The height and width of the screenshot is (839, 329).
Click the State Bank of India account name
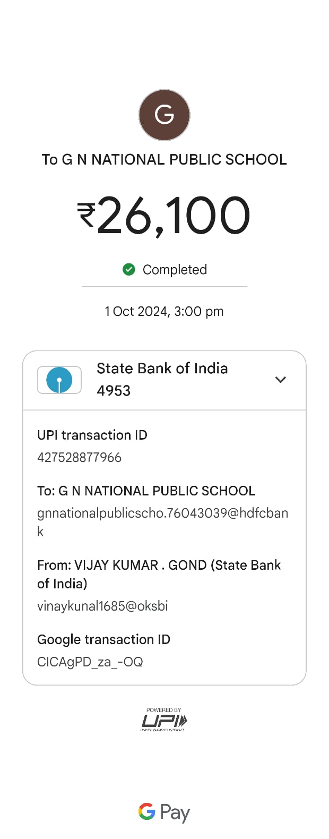tap(162, 368)
